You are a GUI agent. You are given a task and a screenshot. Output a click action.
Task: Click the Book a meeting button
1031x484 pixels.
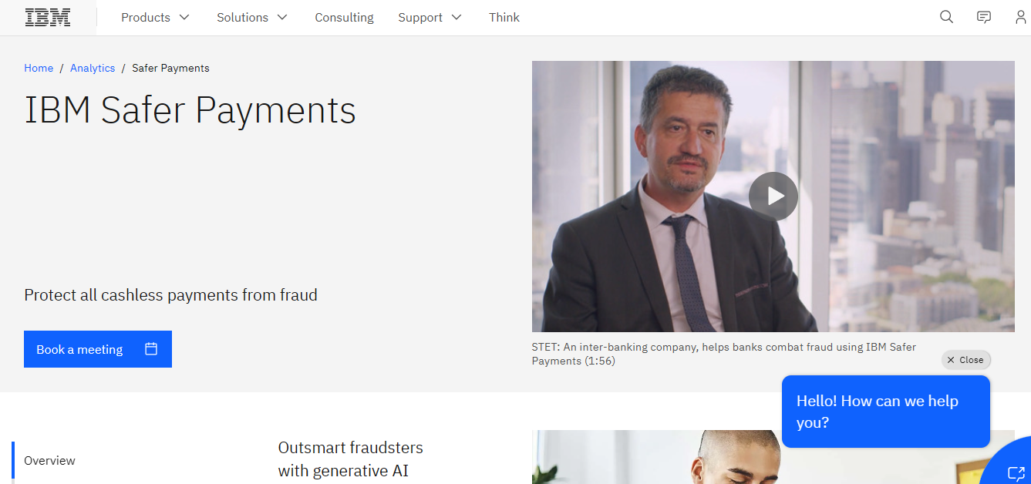(x=98, y=349)
